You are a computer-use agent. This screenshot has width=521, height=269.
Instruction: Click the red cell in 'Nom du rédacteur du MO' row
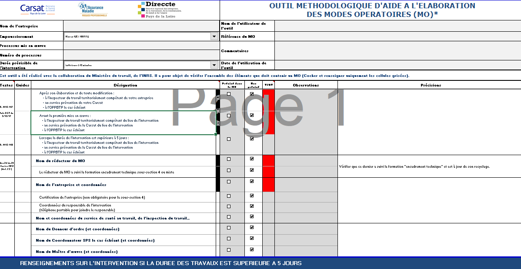pyautogui.click(x=268, y=161)
